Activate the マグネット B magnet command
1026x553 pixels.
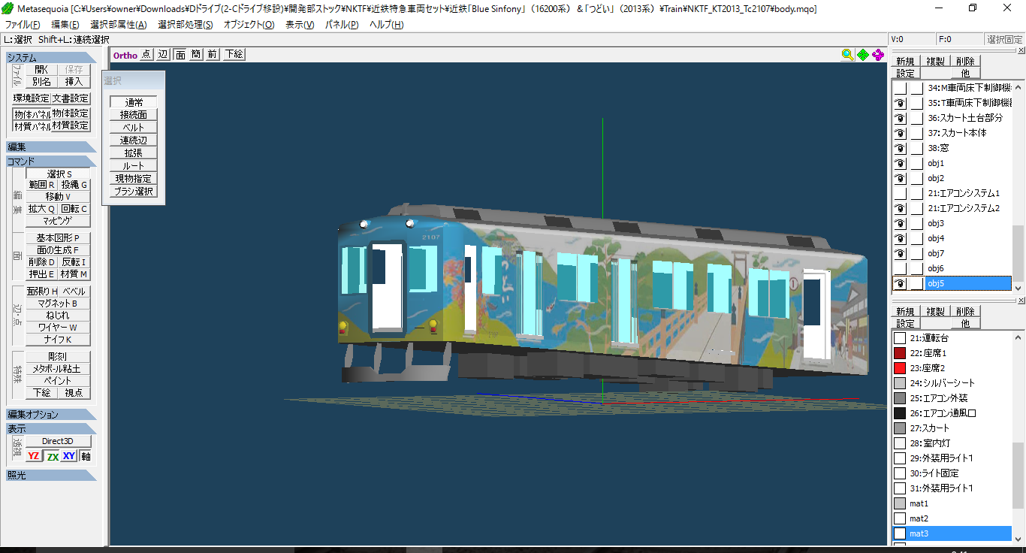(x=58, y=304)
